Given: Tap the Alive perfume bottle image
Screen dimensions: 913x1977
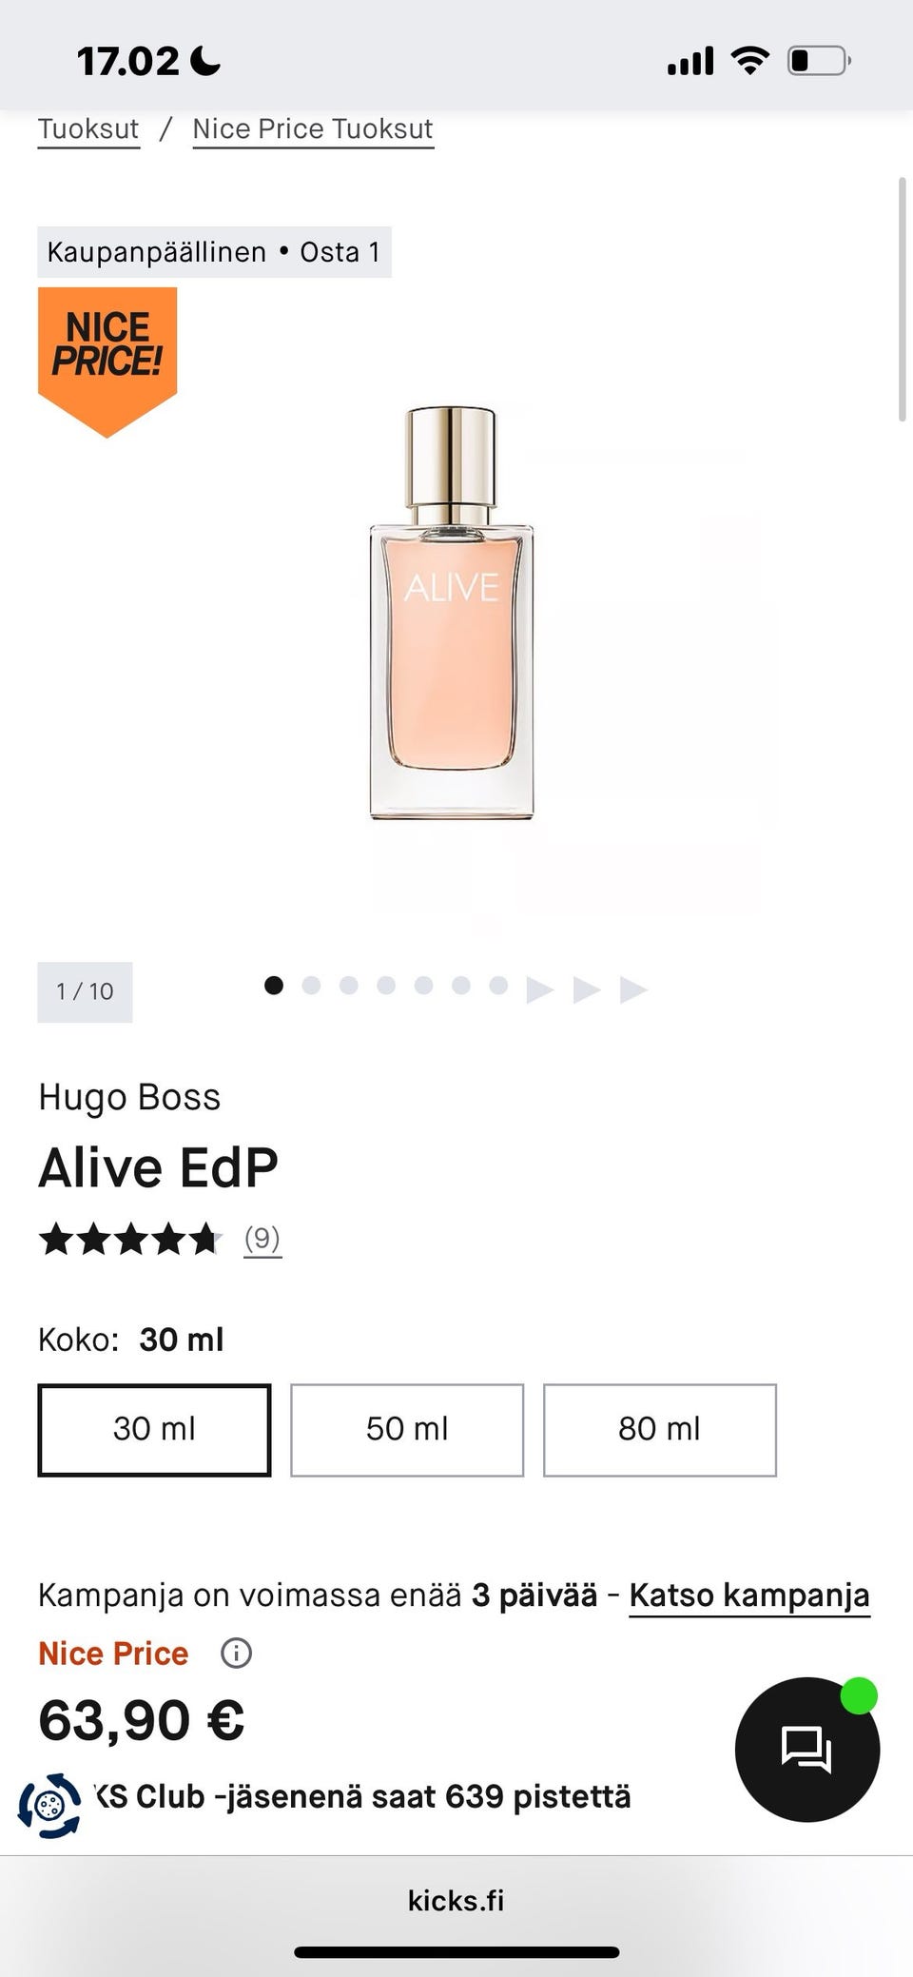Looking at the screenshot, I should [x=452, y=614].
